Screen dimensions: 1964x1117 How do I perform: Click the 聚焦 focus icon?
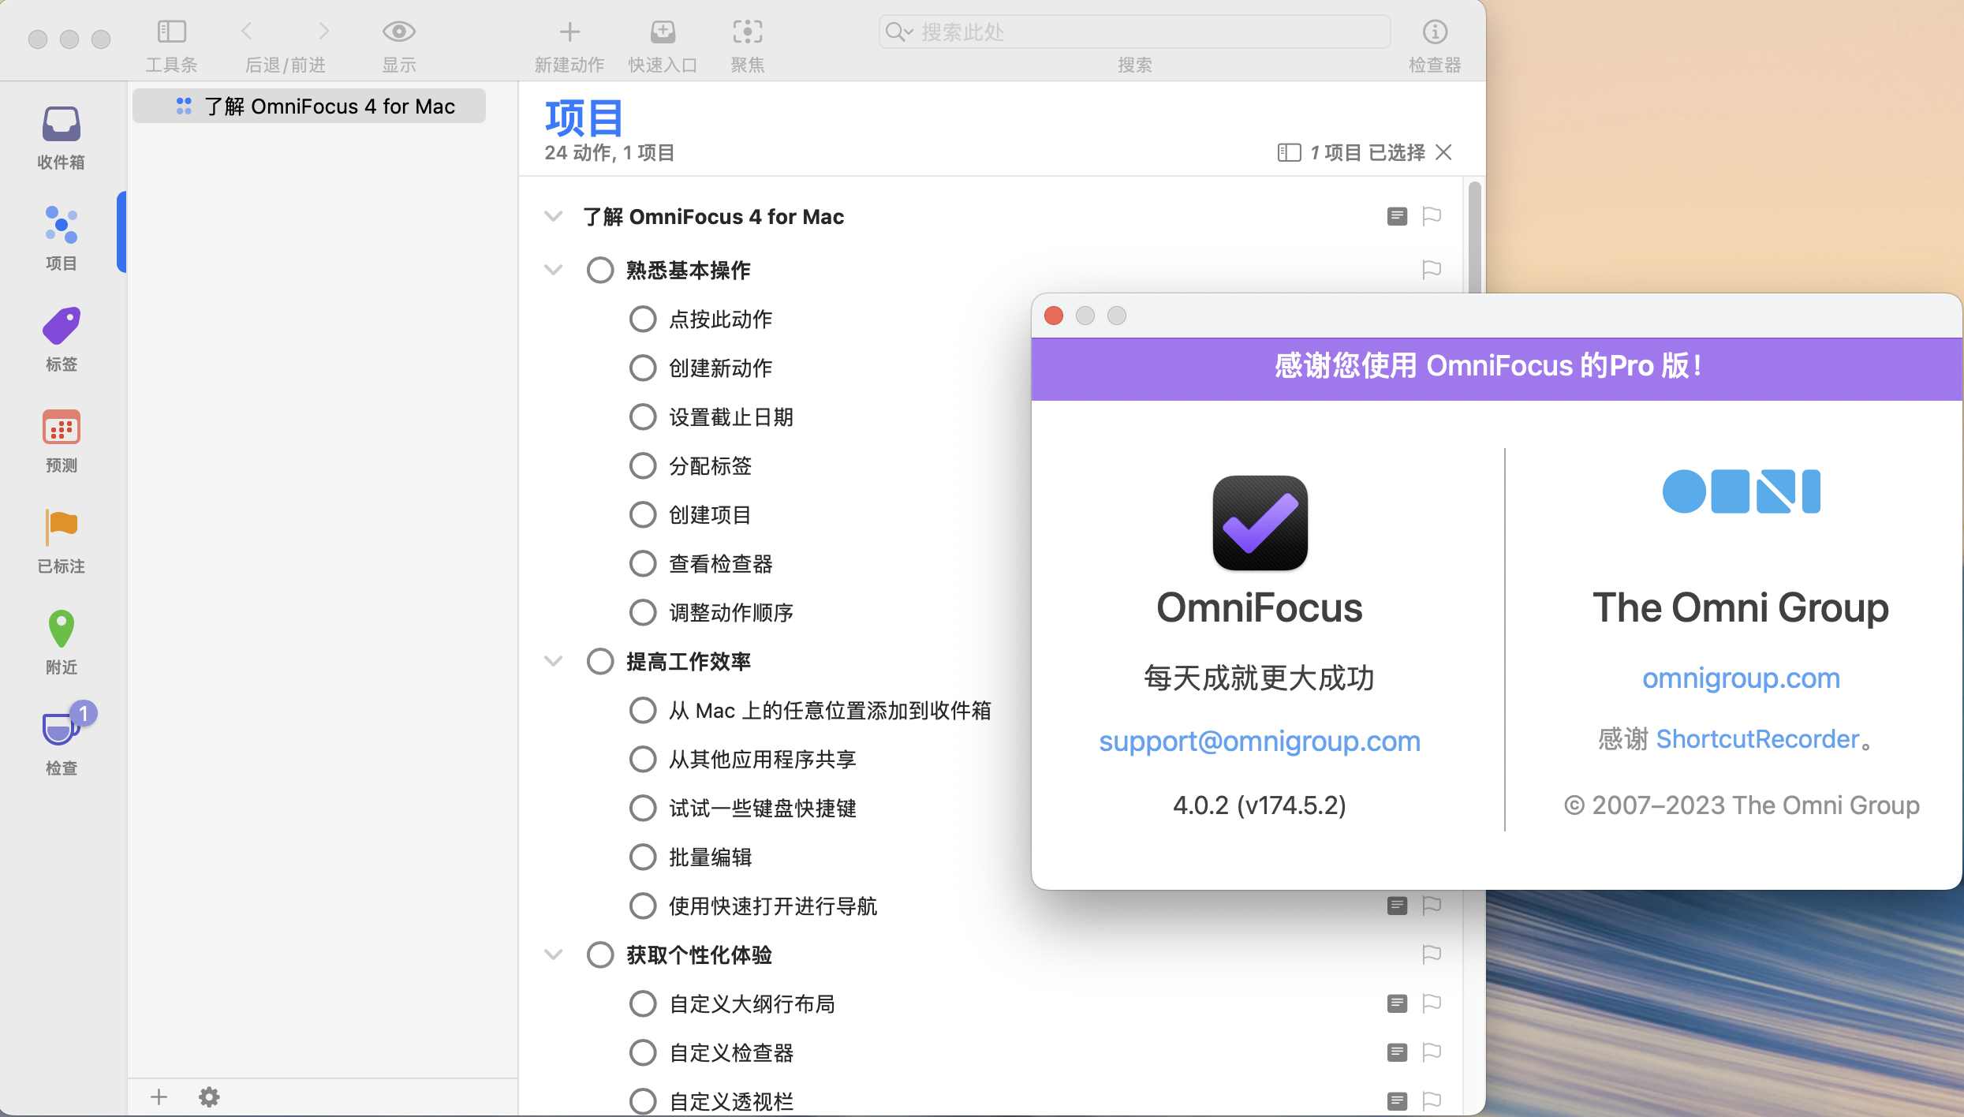(x=747, y=32)
